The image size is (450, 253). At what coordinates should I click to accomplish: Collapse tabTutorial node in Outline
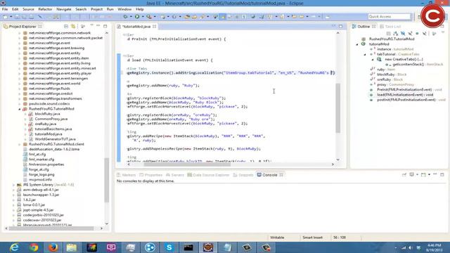pos(365,54)
